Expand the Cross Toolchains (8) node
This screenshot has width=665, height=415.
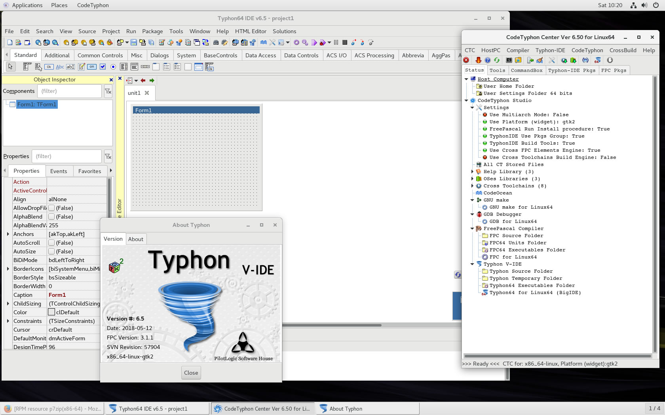(x=472, y=186)
